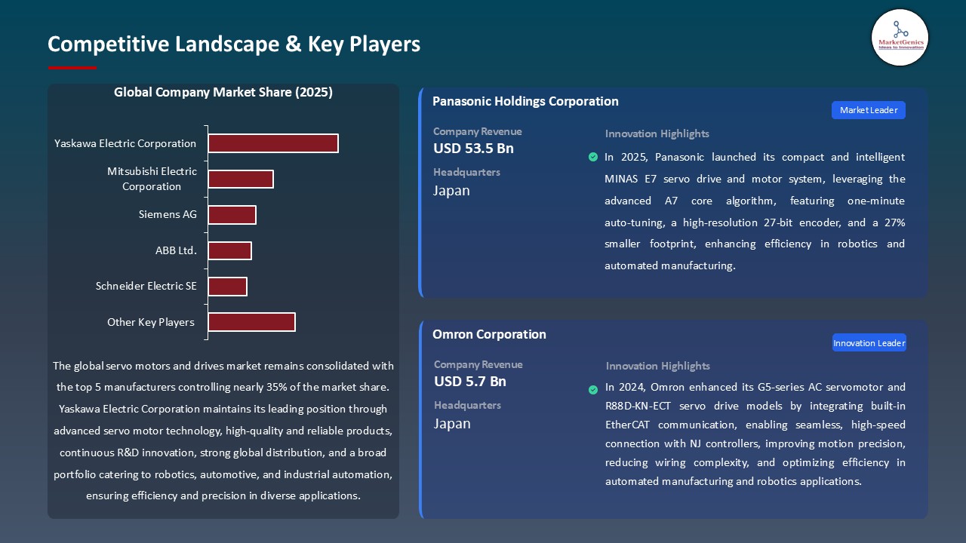Collapse the Global Company Market Share chart panel
Image resolution: width=966 pixels, height=543 pixels.
(223, 92)
